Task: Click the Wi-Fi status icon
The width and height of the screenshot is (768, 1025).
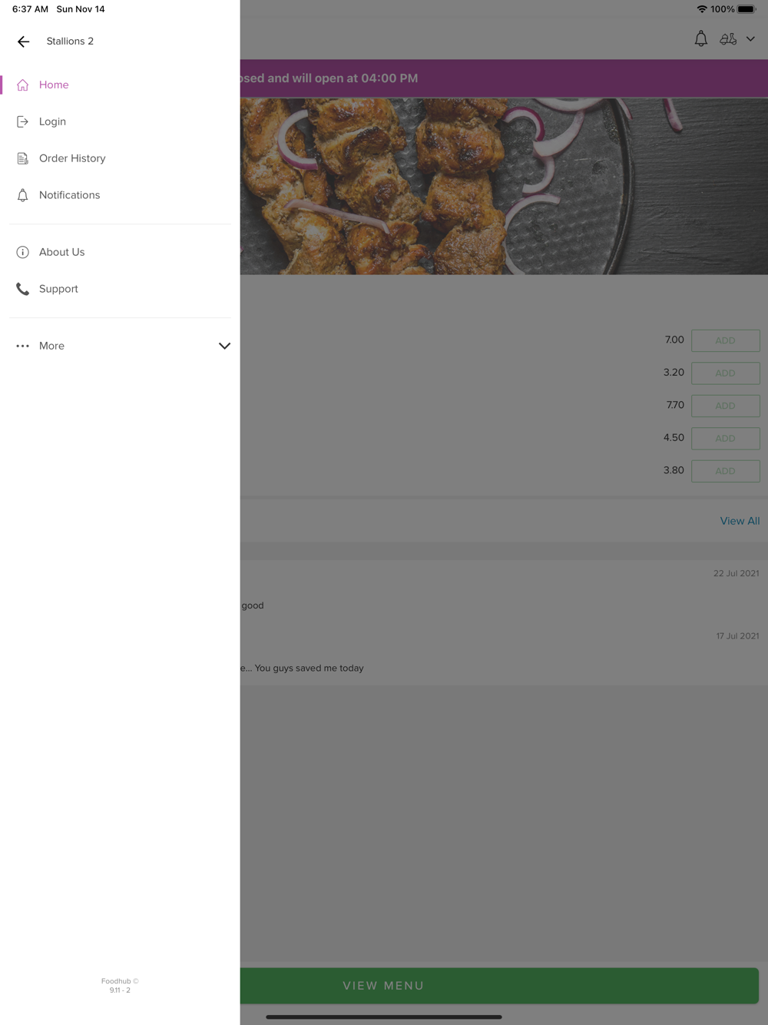Action: click(x=702, y=9)
